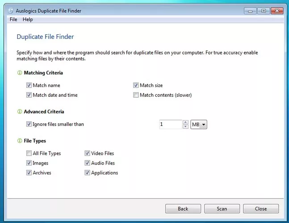Click the Back button
The width and height of the screenshot is (289, 223).
(x=183, y=209)
